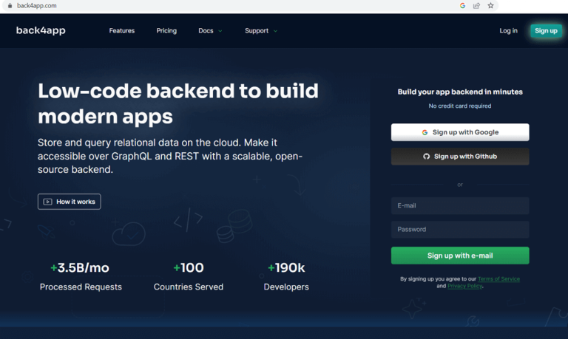568x339 pixels.
Task: Expand the Docs dropdown menu
Action: pyautogui.click(x=210, y=31)
